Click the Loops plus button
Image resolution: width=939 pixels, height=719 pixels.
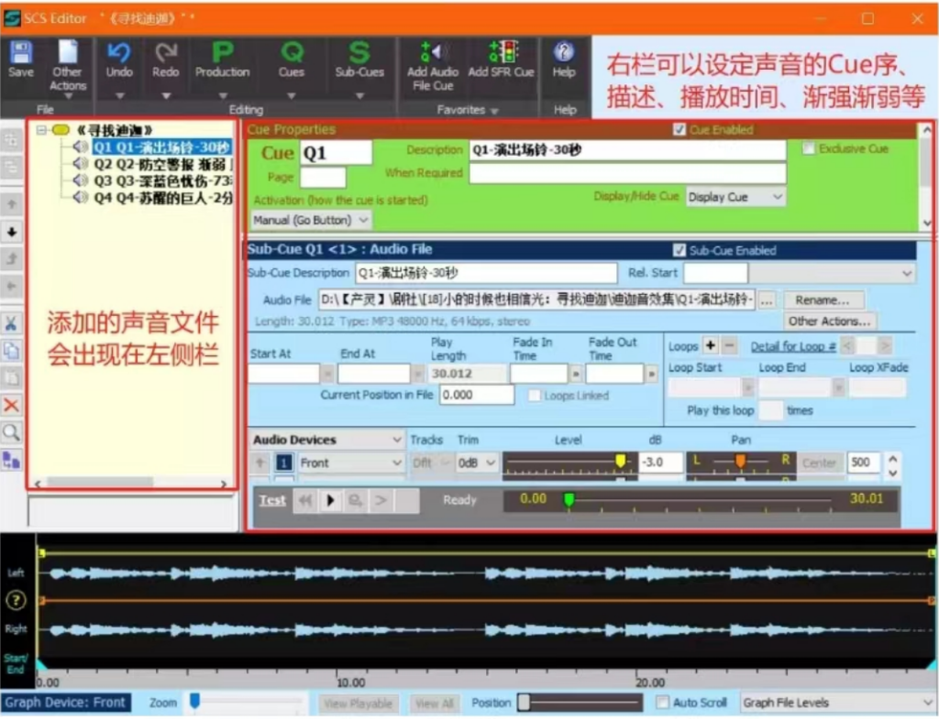pos(711,345)
